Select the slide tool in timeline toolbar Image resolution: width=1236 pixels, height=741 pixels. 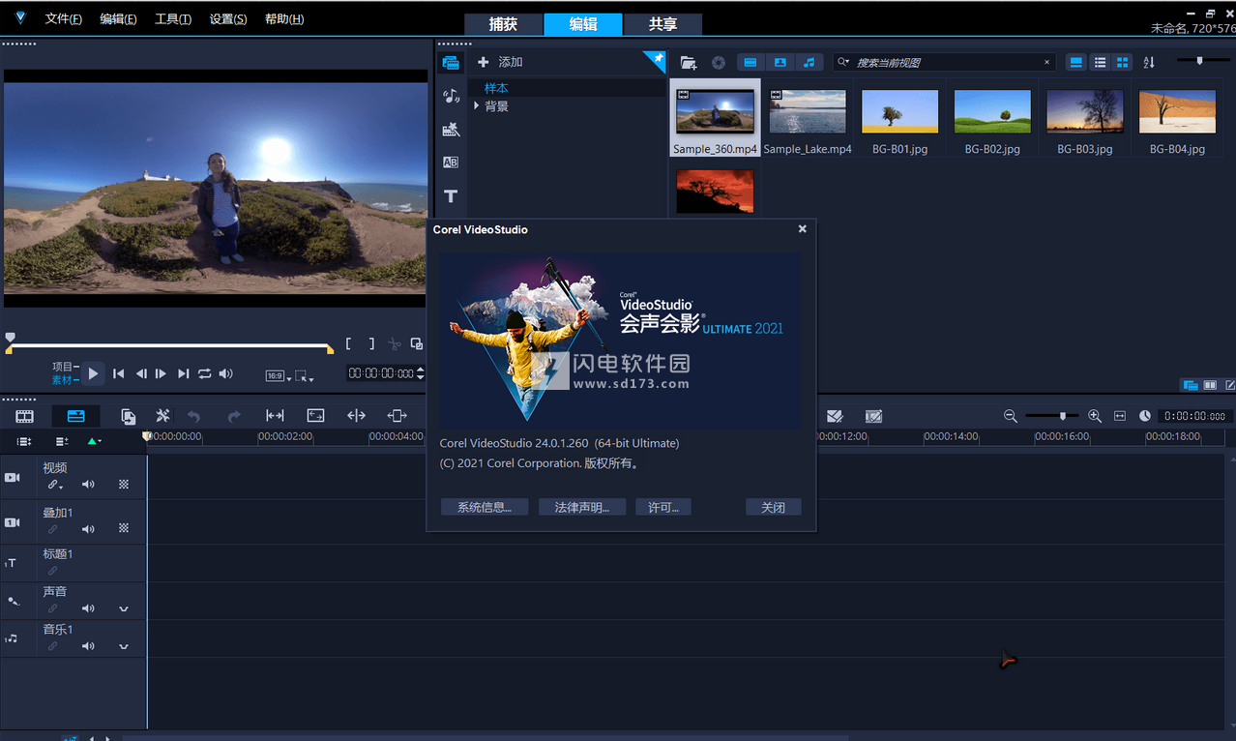(x=397, y=416)
